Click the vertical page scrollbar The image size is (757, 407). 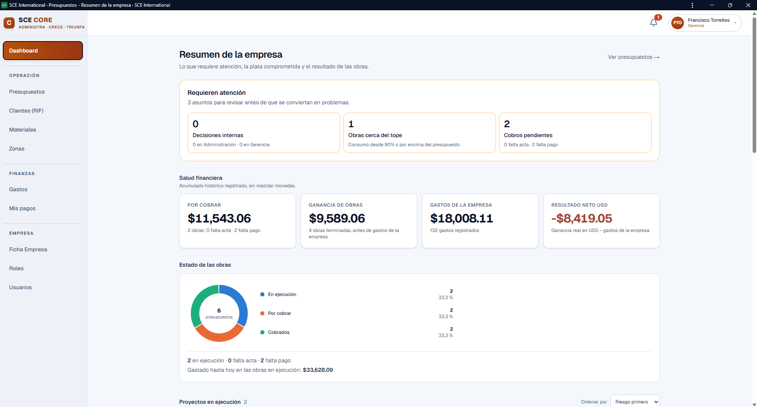click(x=754, y=85)
